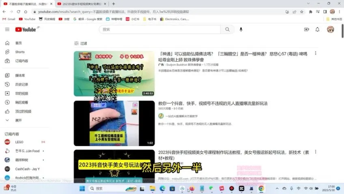The height and width of the screenshot is (194, 344).
Task: Open the LEGO subscription channel
Action: coord(19,142)
